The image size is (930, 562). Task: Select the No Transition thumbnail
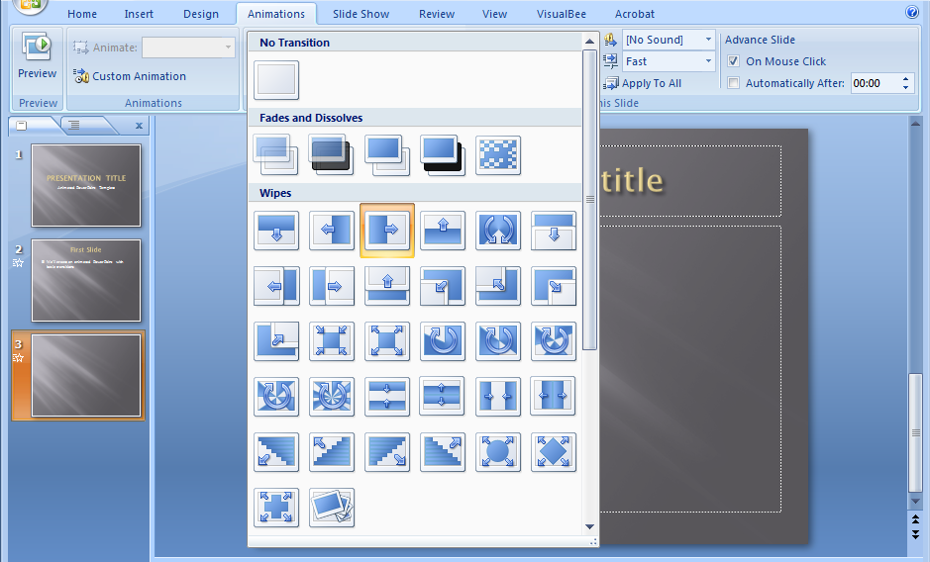(276, 80)
